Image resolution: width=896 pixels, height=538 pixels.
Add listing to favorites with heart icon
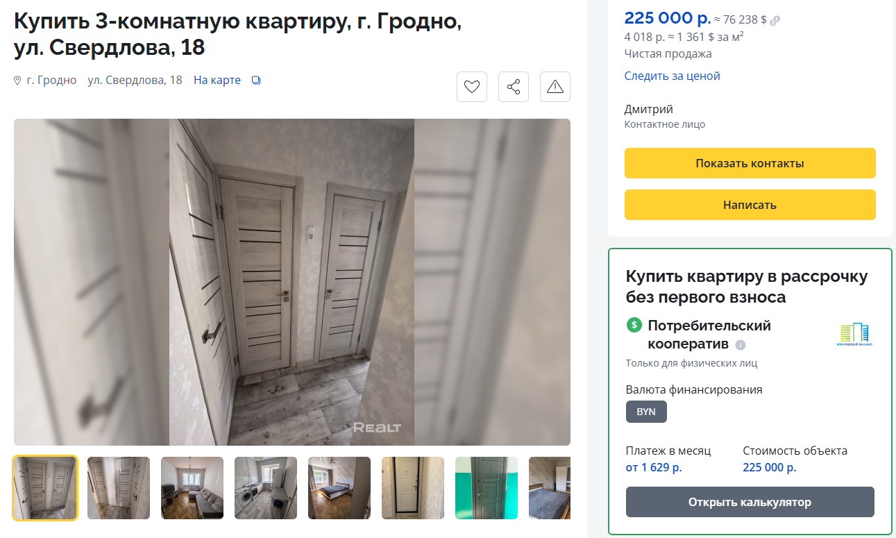pos(472,87)
